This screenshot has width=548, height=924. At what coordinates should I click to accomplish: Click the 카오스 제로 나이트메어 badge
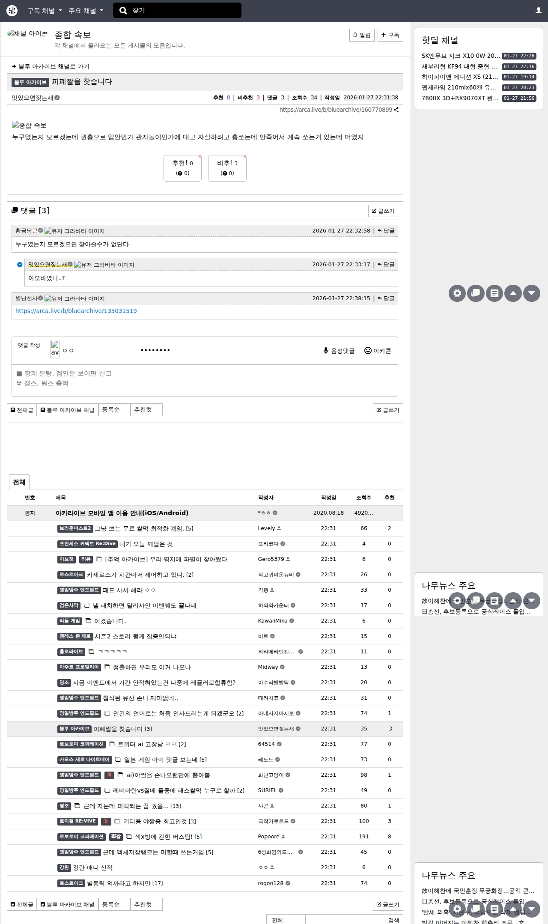85,760
